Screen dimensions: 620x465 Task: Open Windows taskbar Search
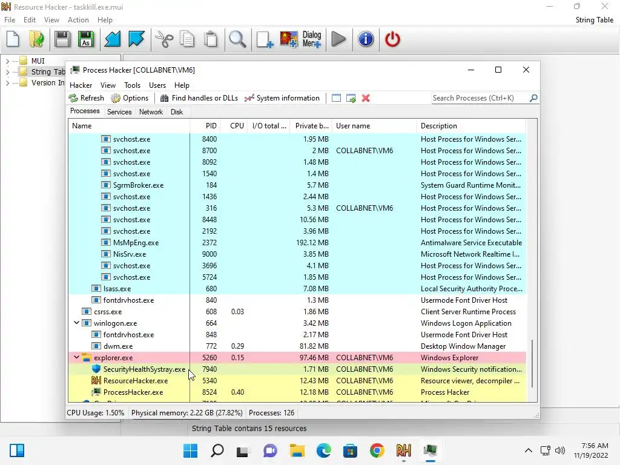(217, 450)
